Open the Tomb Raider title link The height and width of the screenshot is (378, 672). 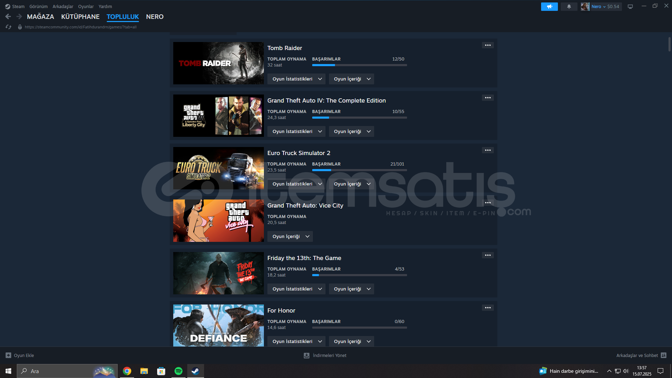pyautogui.click(x=285, y=48)
